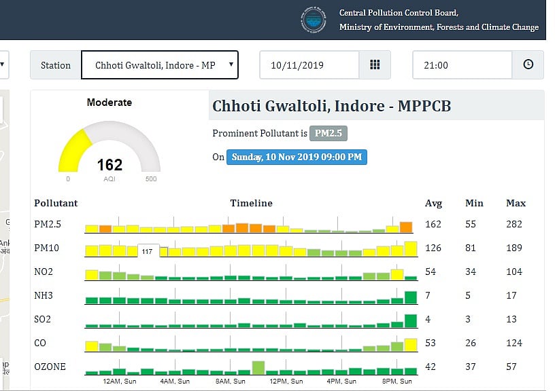Open the partially visible dropdown at left edge
Screen dimensions: 557x391
(3, 65)
